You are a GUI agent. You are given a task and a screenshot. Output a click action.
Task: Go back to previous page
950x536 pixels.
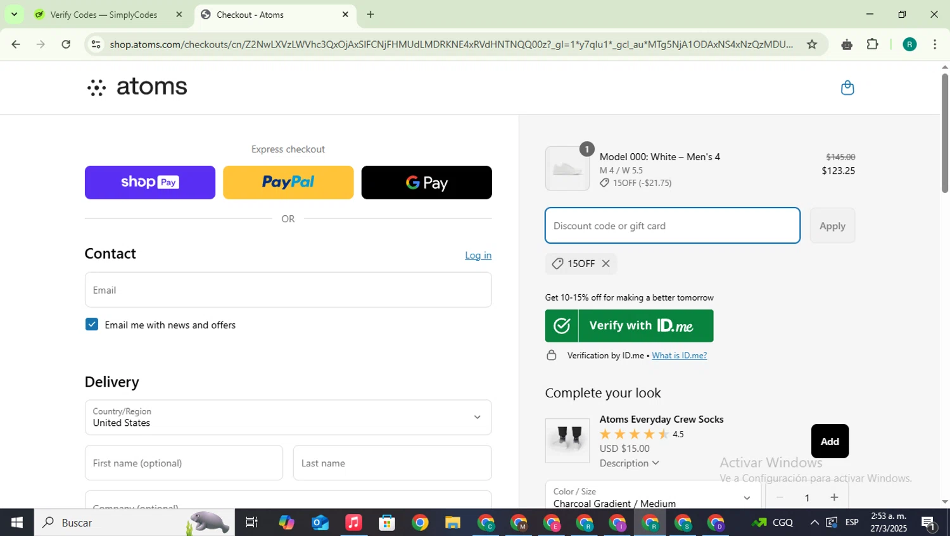(16, 44)
